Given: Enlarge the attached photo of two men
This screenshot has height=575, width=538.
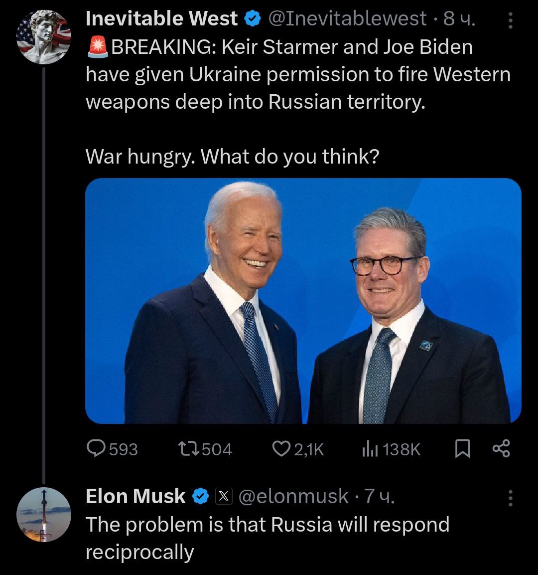Looking at the screenshot, I should (x=303, y=301).
